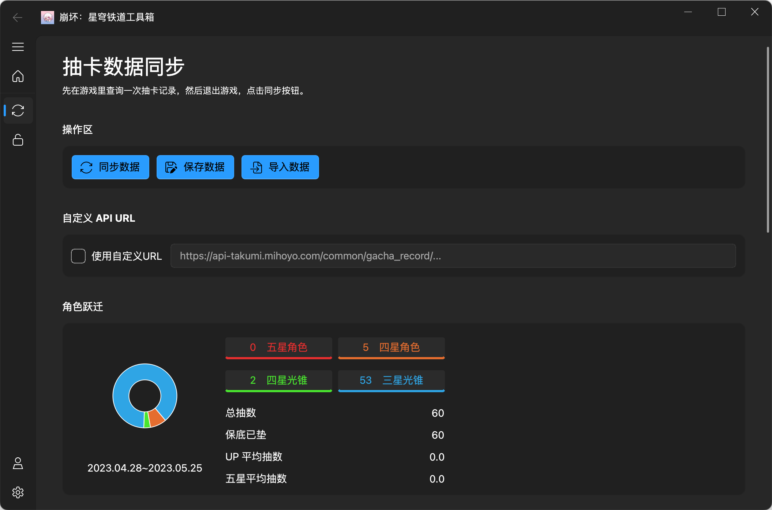Image resolution: width=772 pixels, height=510 pixels.
Task: Toggle the 四星角色 legend entry
Action: [x=391, y=348]
